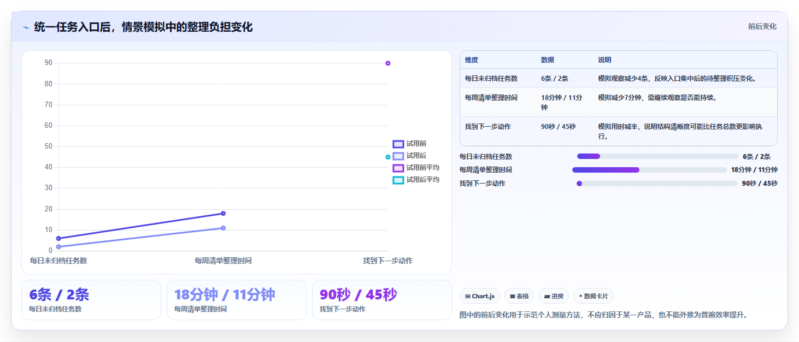Click x-axis label 每日未归档任务数
Screen dimensions: 799x342
point(58,261)
